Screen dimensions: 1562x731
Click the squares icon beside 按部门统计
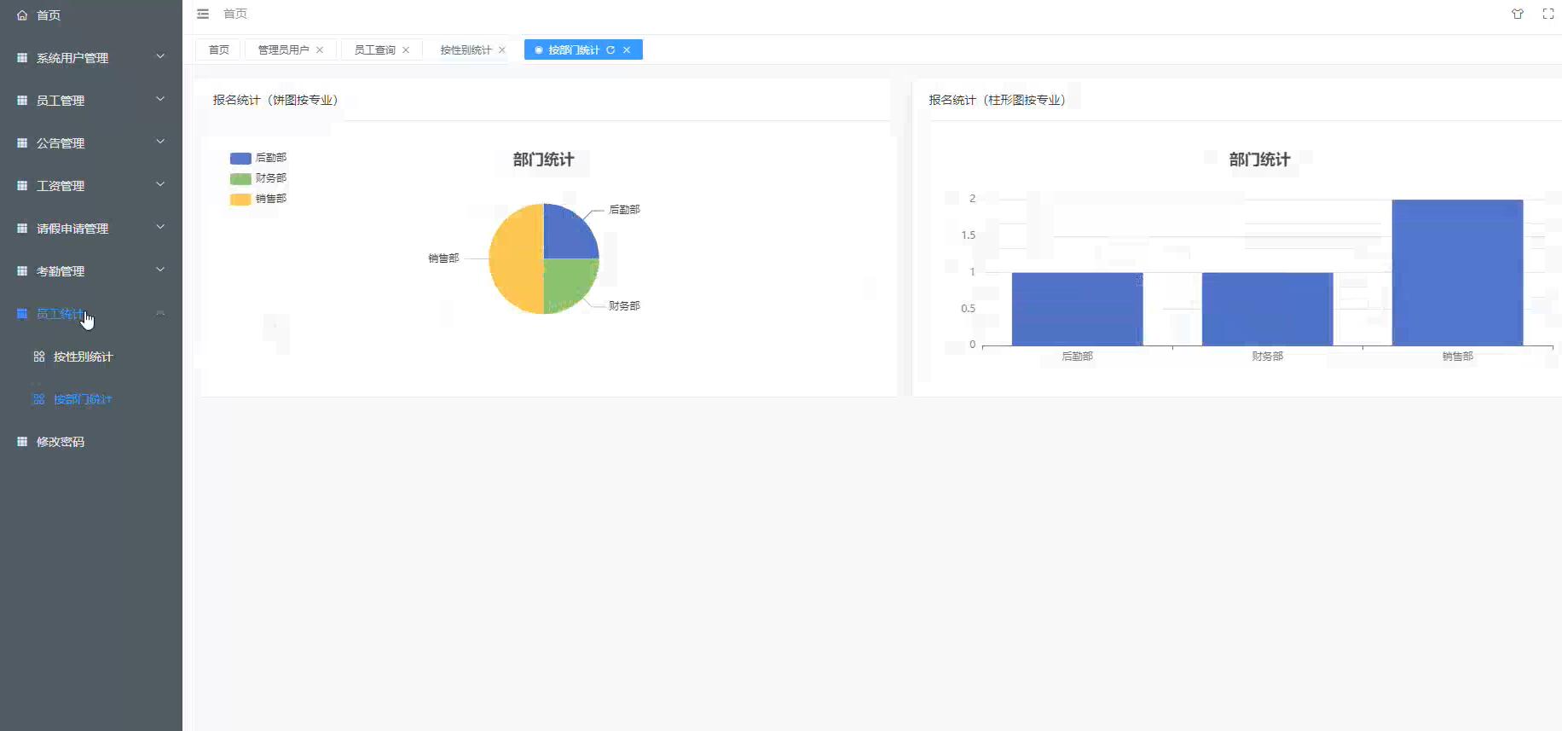tap(39, 399)
